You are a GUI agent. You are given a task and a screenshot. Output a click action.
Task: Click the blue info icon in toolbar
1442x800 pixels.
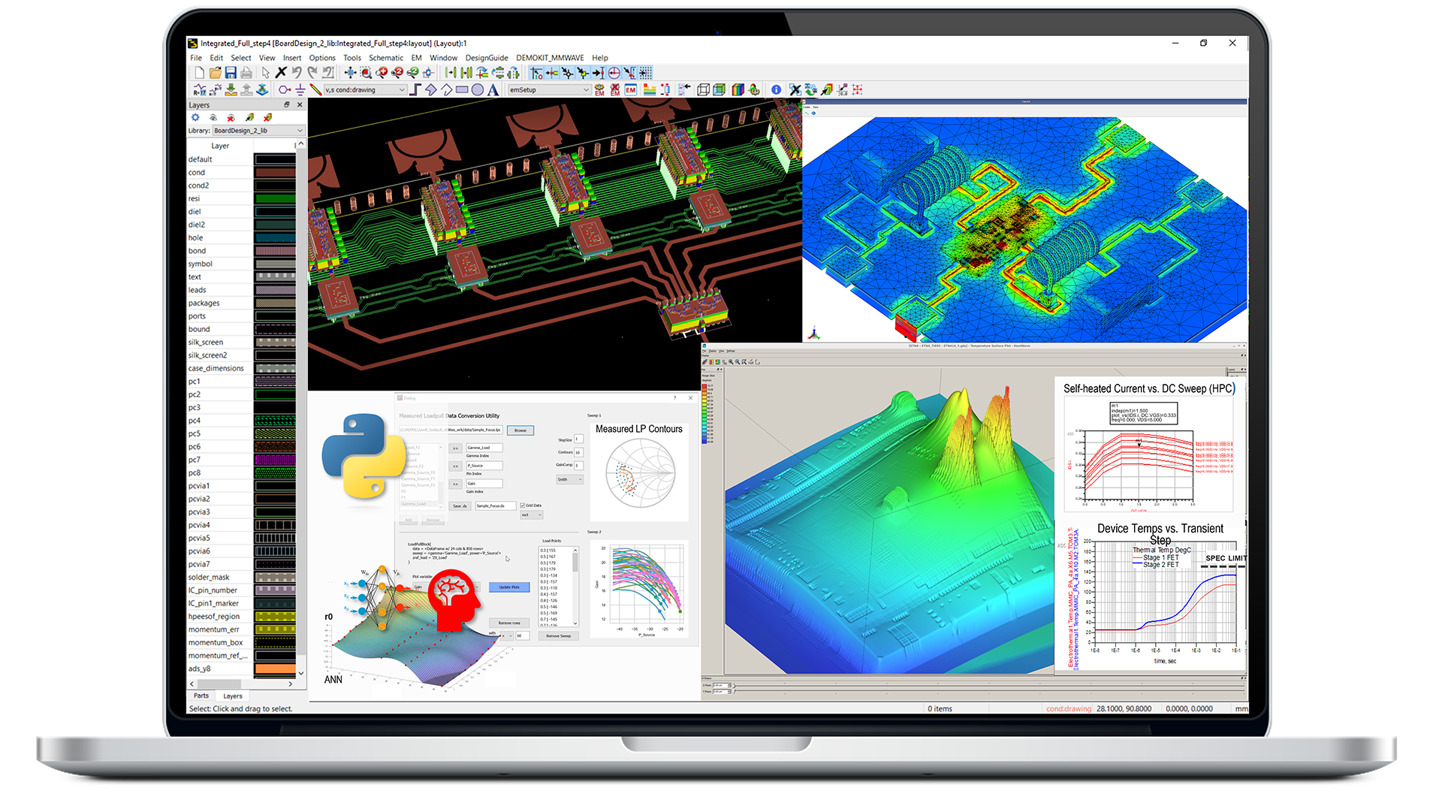pyautogui.click(x=776, y=90)
